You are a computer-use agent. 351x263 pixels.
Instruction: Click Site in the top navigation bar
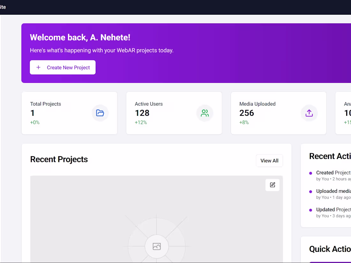coord(3,7)
